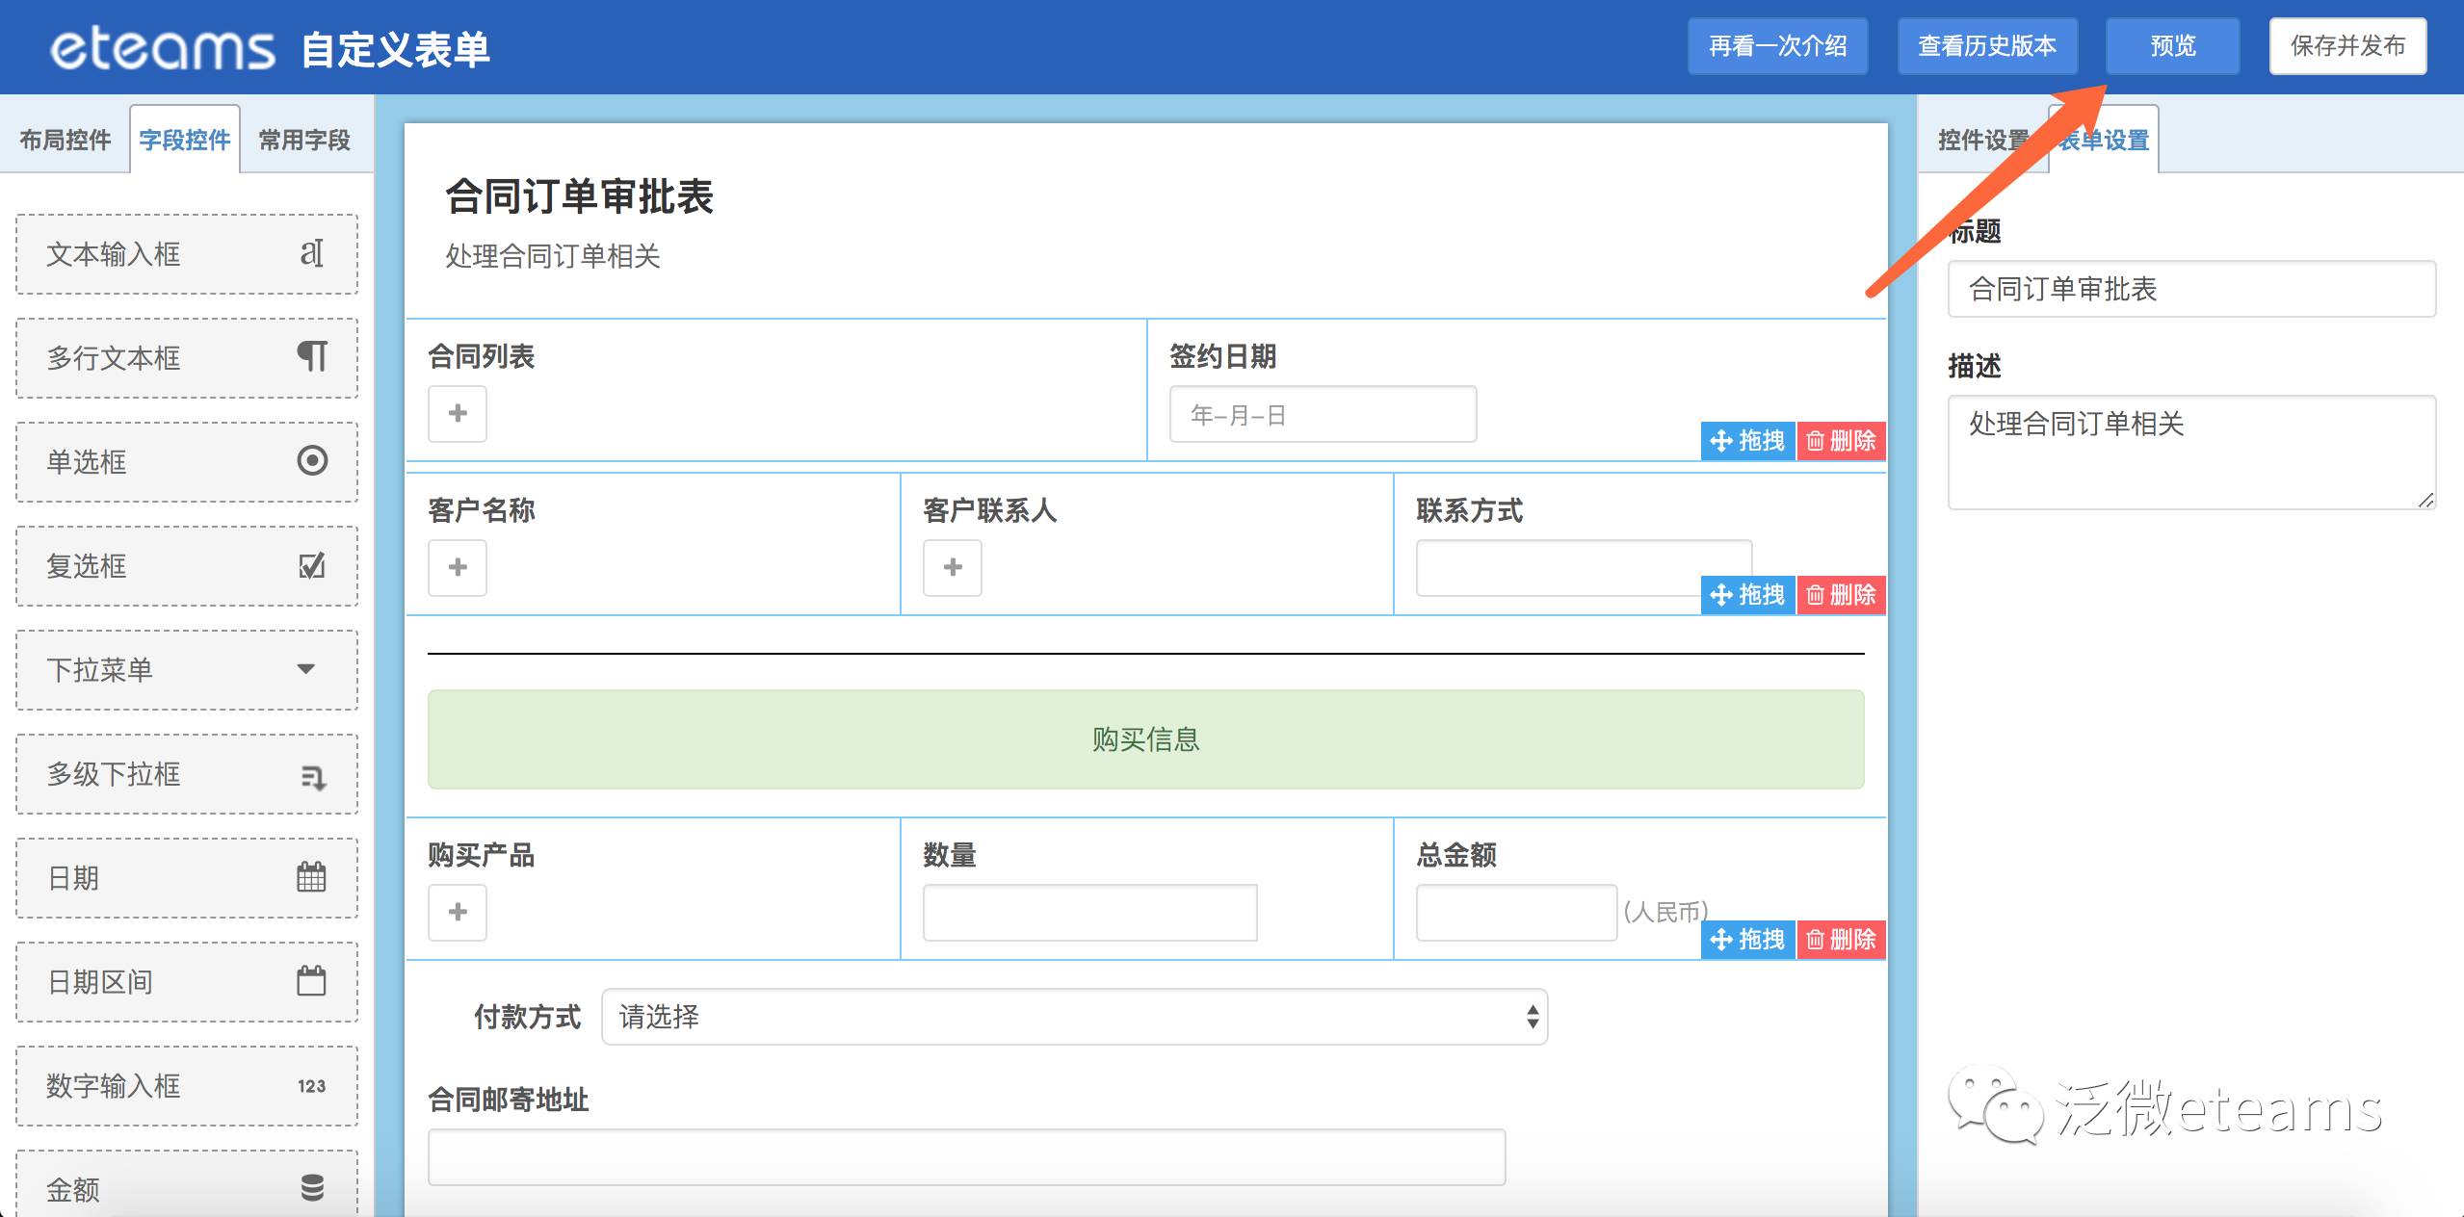The height and width of the screenshot is (1217, 2464).
Task: Click the text input field widget icon
Action: click(x=311, y=253)
